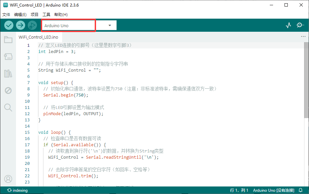Click the 'pinMode(ledPin, OUTPUT);' line

[73, 114]
